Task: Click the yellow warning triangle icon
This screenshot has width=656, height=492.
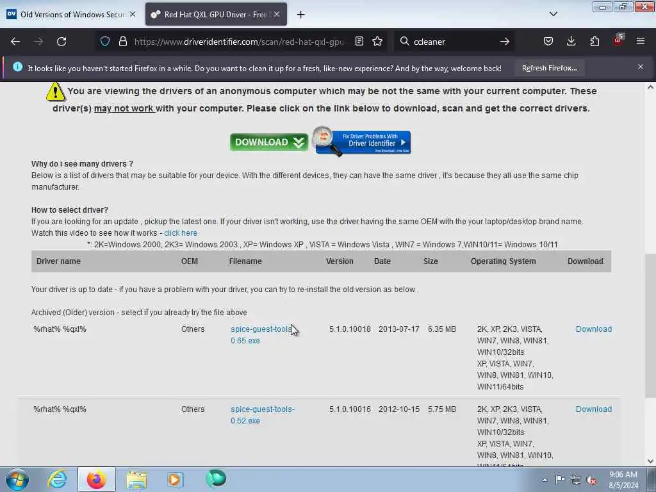Action: point(56,92)
